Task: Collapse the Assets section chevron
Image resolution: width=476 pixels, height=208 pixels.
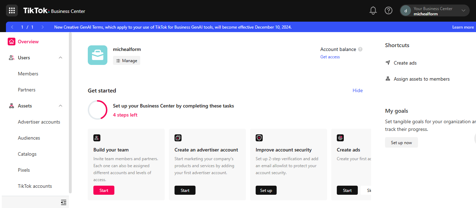Action: pyautogui.click(x=61, y=106)
